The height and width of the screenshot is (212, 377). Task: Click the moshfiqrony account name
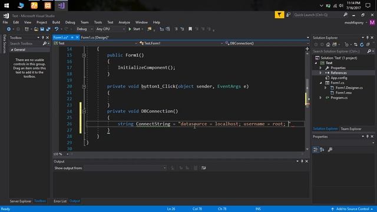click(353, 22)
